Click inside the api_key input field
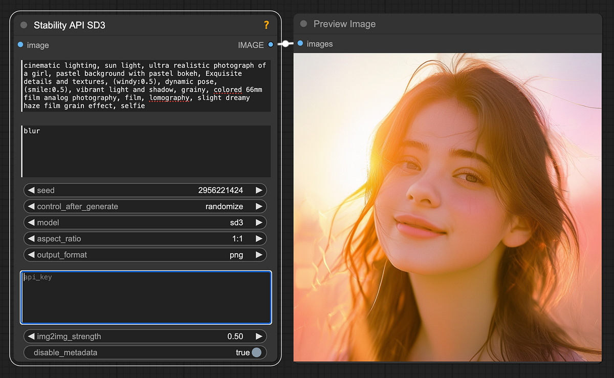Viewport: 614px width, 378px height. coord(146,297)
